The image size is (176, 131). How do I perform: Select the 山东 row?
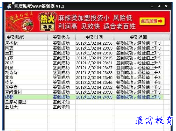click(x=84, y=58)
